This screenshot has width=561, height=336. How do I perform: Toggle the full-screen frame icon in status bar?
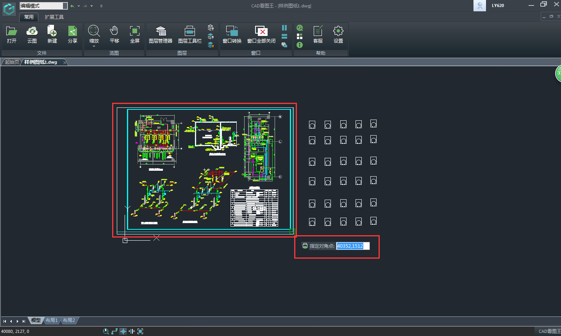(x=140, y=331)
